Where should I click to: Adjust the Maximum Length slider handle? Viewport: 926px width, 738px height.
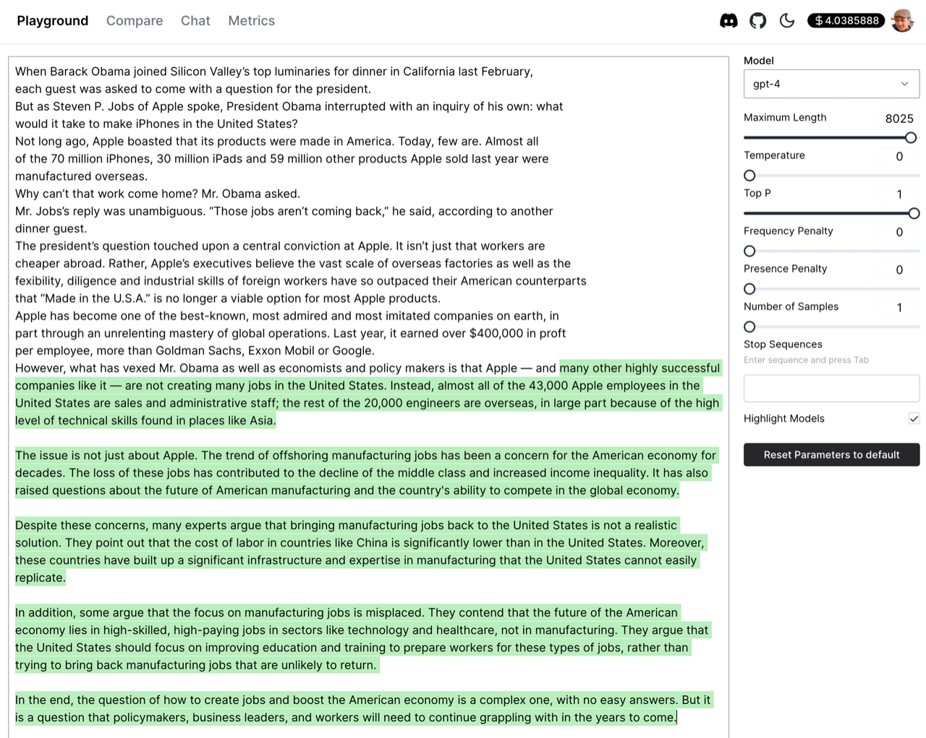[x=911, y=138]
